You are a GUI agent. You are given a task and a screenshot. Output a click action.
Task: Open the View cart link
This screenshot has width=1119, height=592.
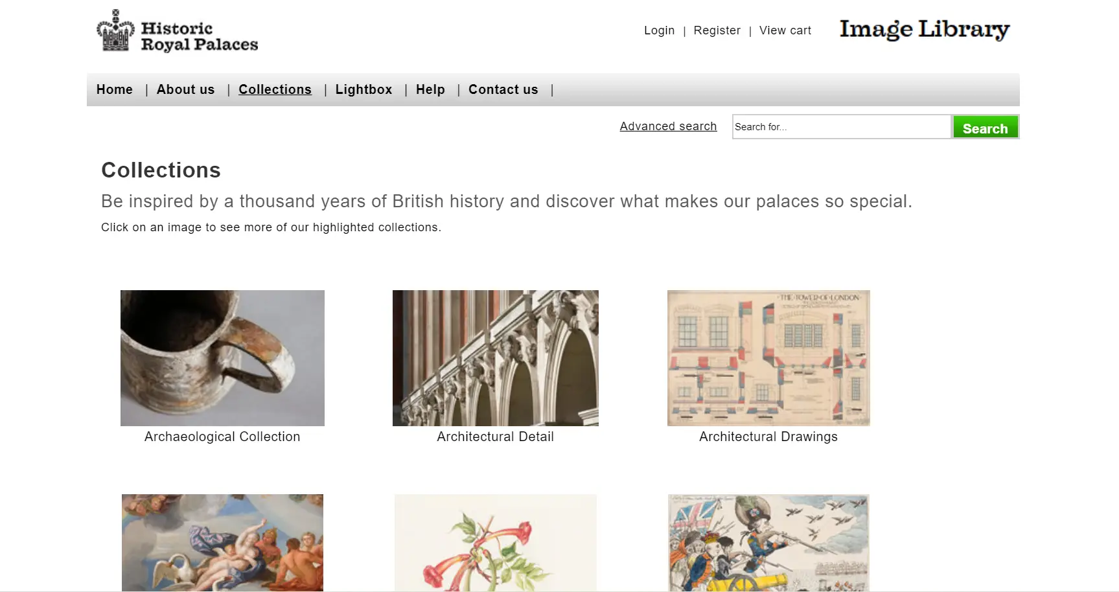tap(785, 30)
